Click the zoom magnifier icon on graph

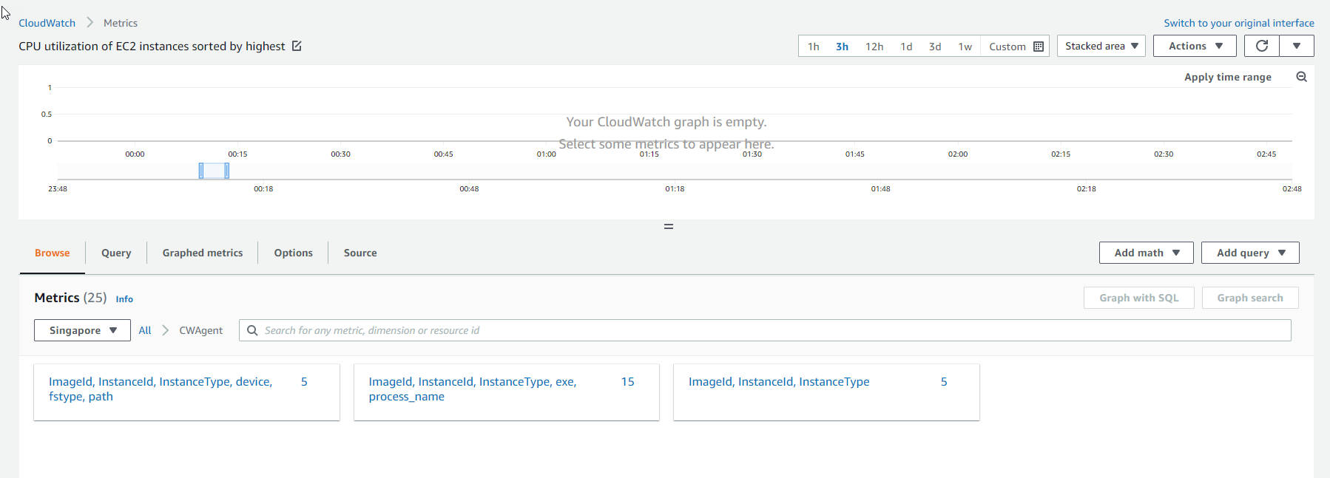point(1302,77)
